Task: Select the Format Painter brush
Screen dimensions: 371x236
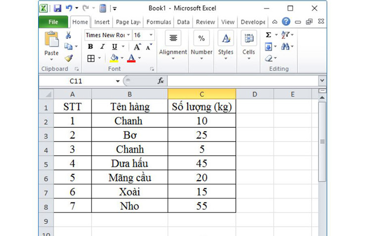Action: point(69,58)
